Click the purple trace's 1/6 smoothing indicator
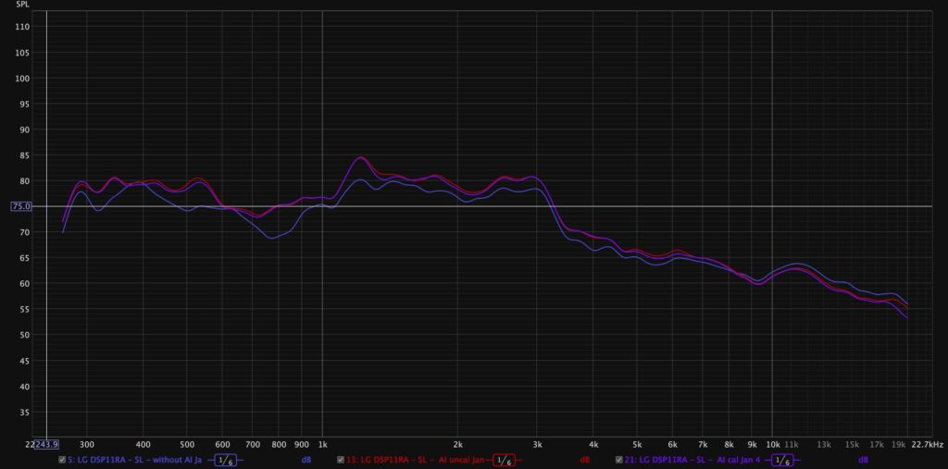 [x=782, y=460]
